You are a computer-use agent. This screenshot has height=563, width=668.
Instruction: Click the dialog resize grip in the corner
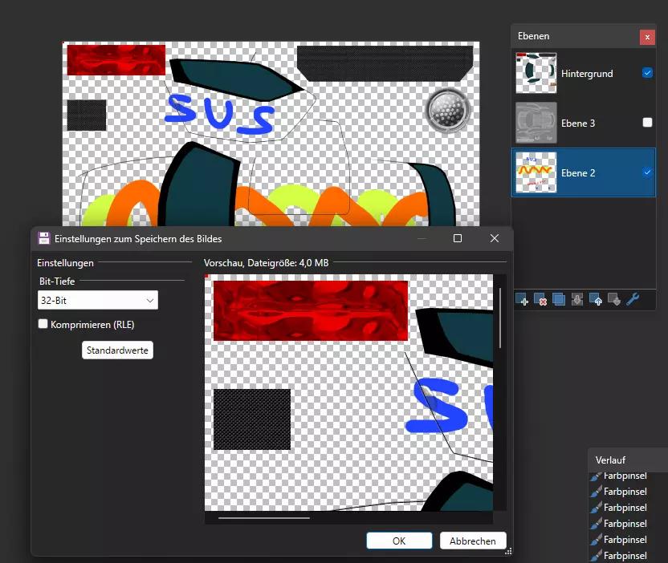pos(508,552)
